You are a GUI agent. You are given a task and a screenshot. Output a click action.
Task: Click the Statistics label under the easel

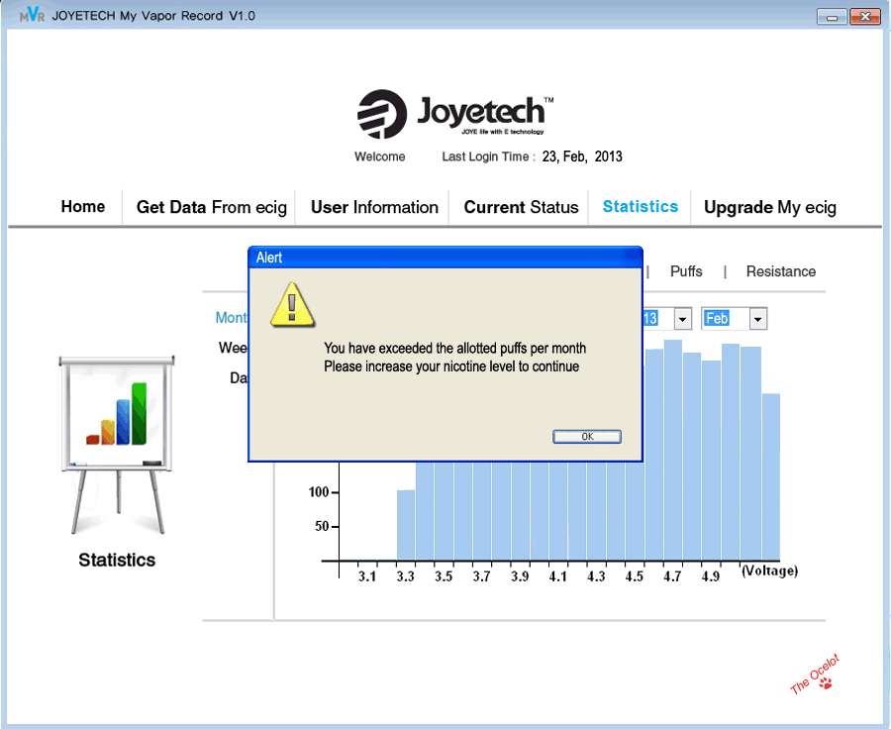tap(117, 560)
